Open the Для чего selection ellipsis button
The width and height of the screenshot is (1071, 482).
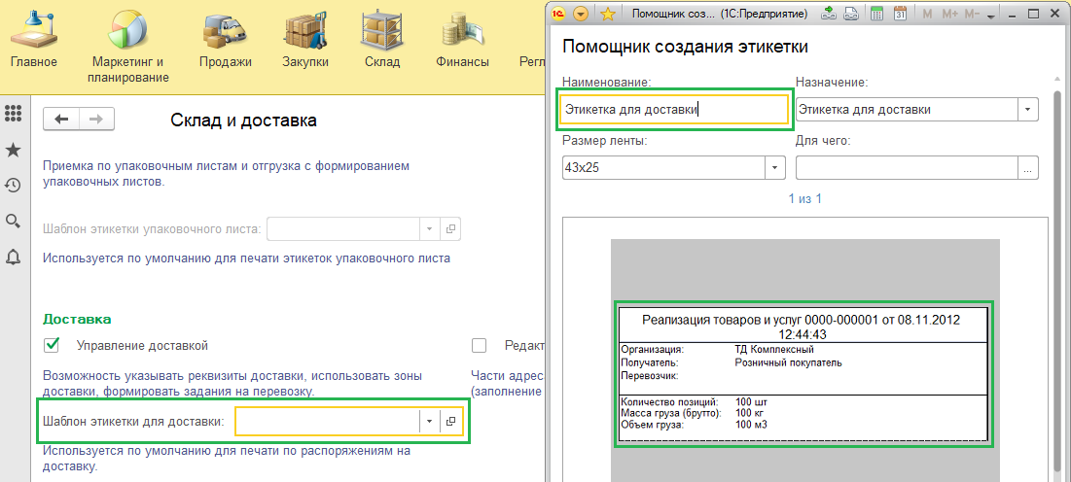[1028, 167]
